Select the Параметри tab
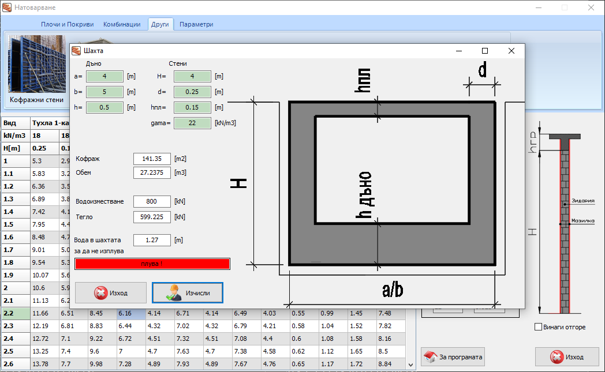Viewport: 605px width, 372px height. point(196,24)
